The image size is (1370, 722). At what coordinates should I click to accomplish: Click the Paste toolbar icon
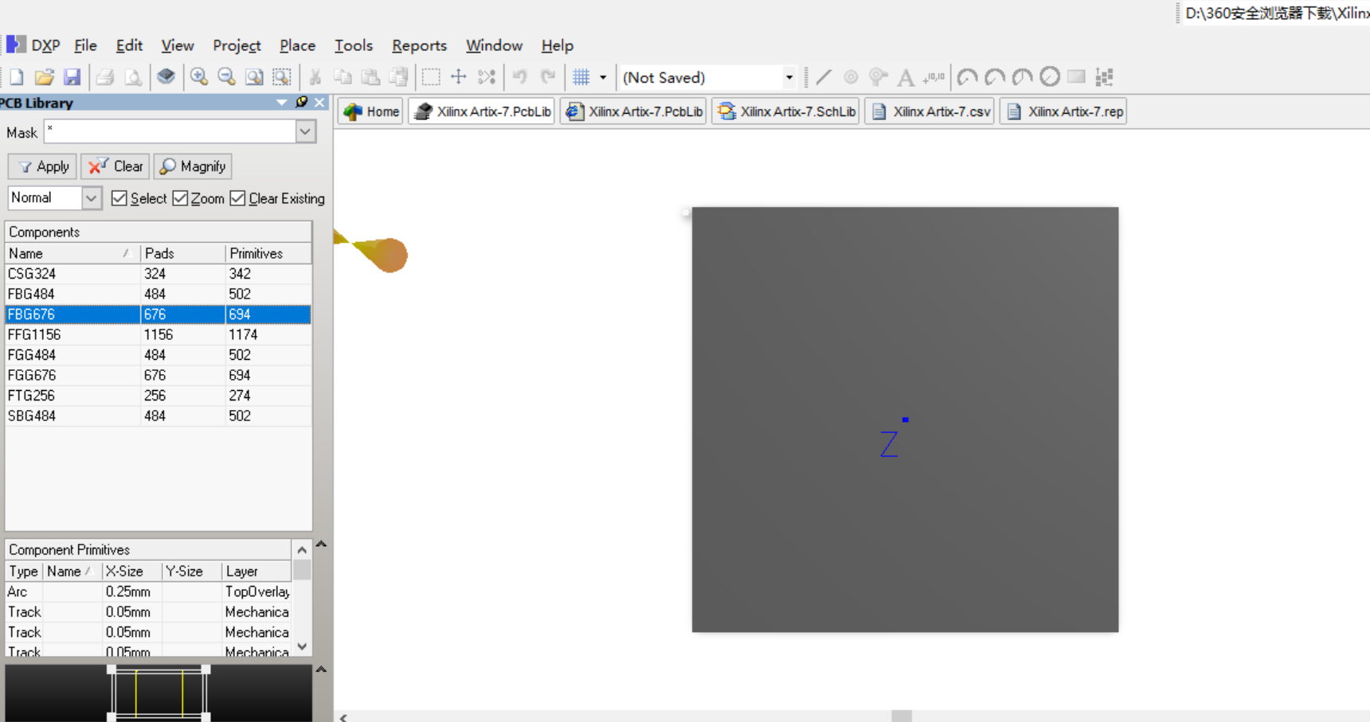point(370,77)
